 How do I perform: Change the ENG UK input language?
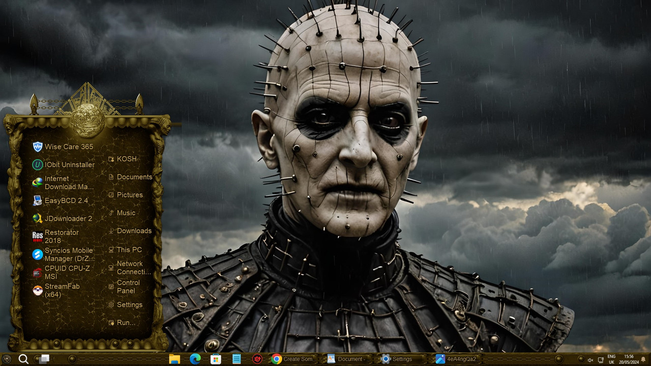click(x=612, y=359)
